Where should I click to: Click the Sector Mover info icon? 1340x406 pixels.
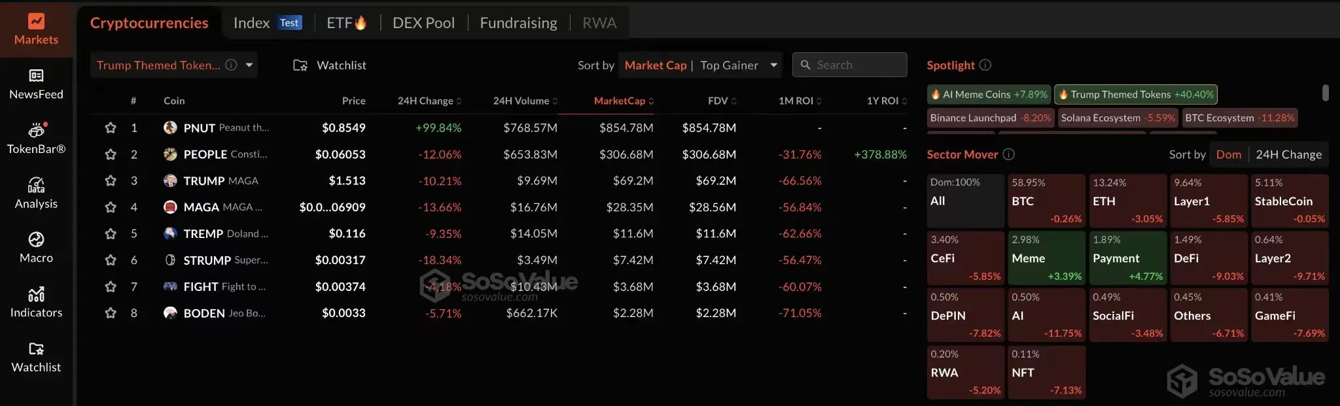1008,154
